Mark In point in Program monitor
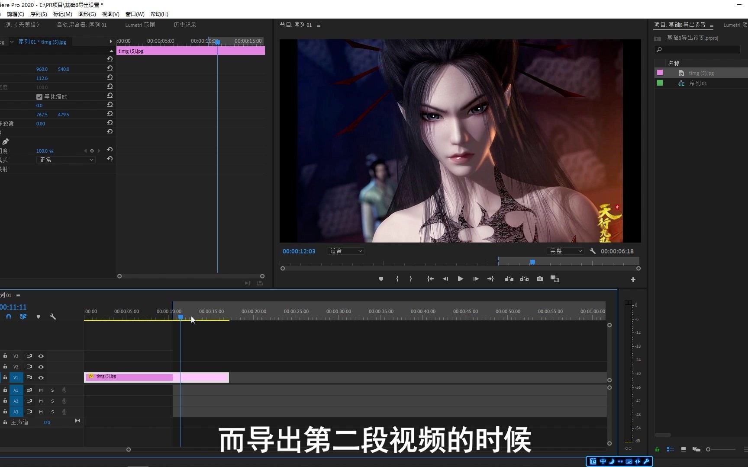Viewport: 748px width, 467px height. pyautogui.click(x=397, y=279)
